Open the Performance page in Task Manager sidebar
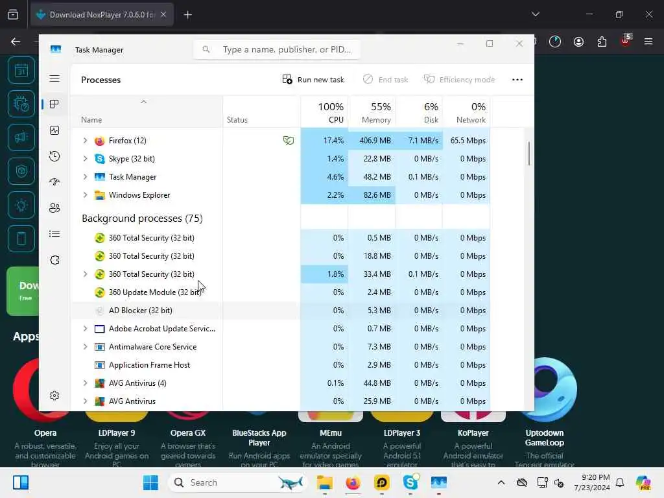This screenshot has width=664, height=498. (x=54, y=130)
